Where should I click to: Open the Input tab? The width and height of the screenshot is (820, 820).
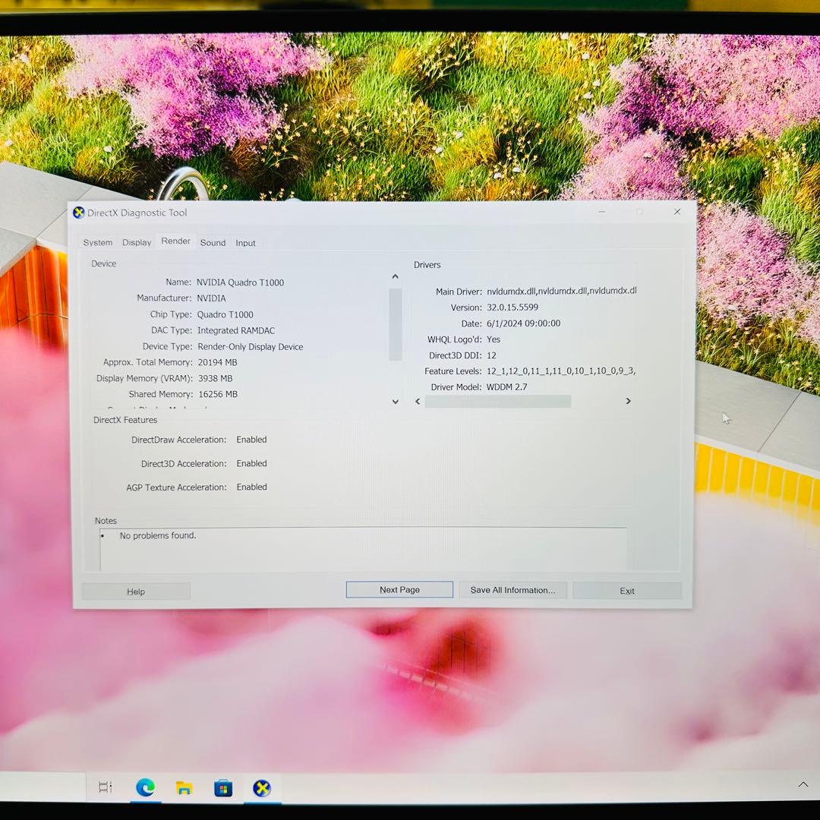(245, 242)
